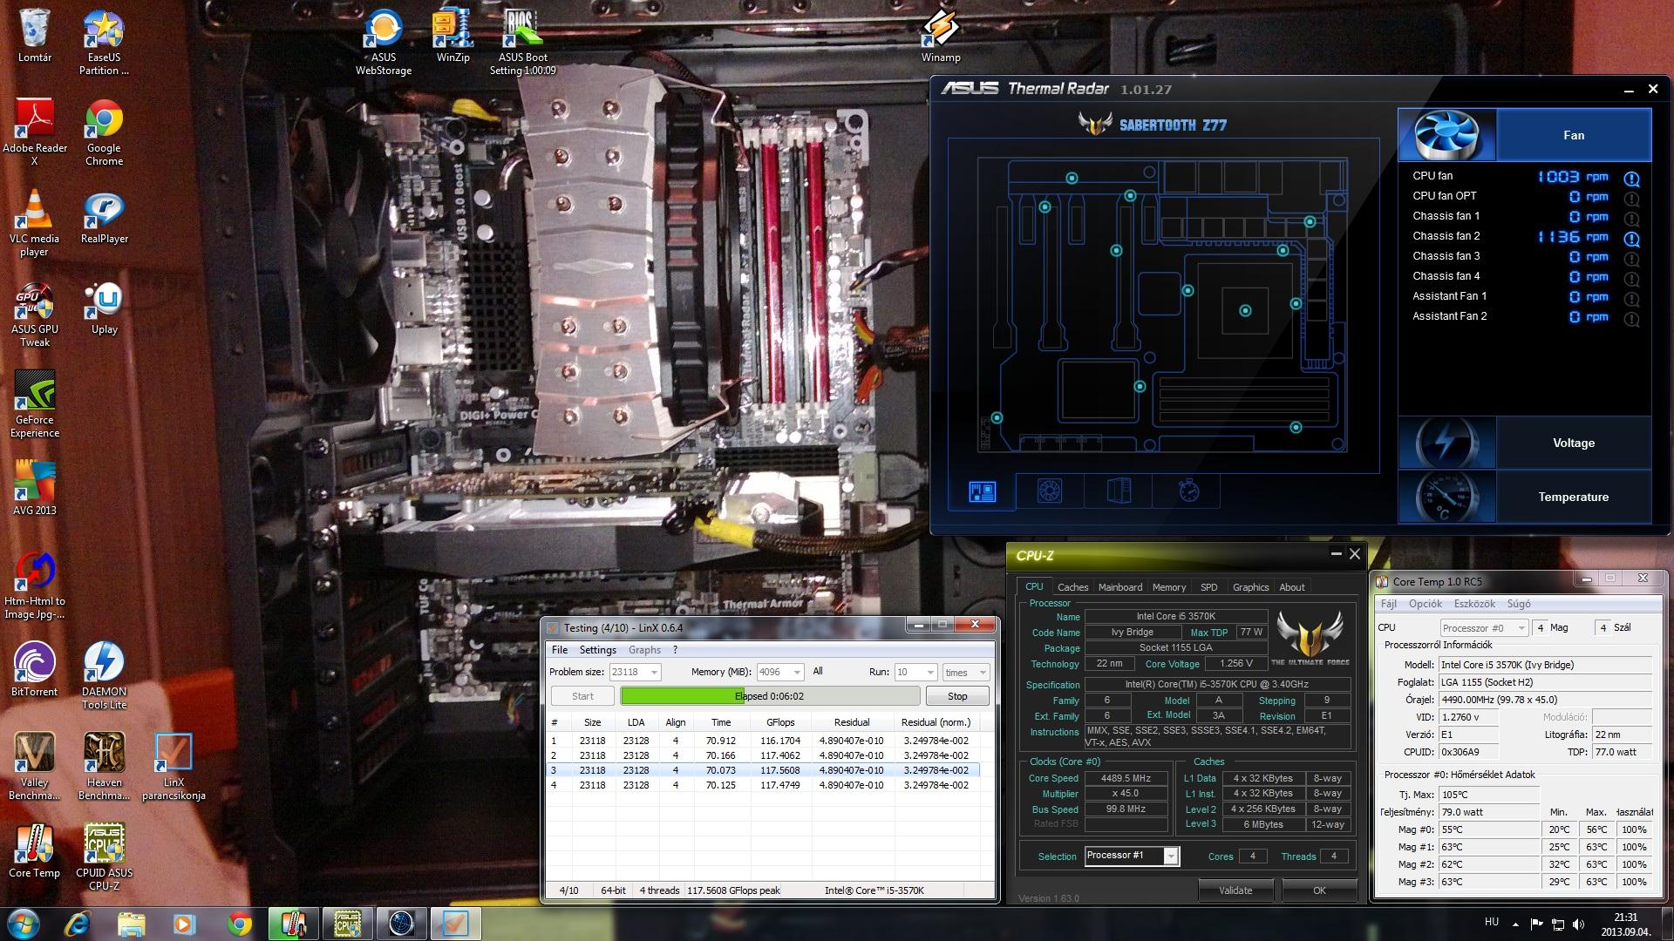Expand Run count dropdown in LinX

tap(930, 673)
